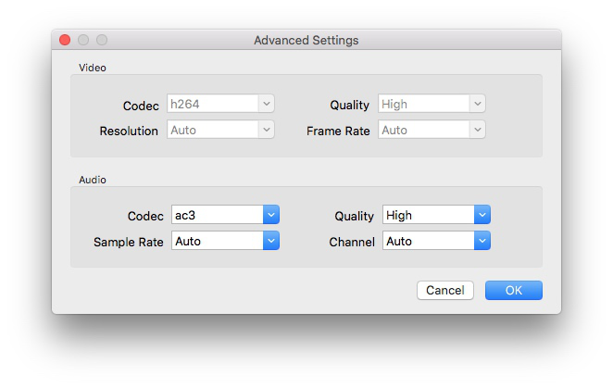Click the Audio Quality field showing High
Screen dimensions: 613x388
[428, 216]
